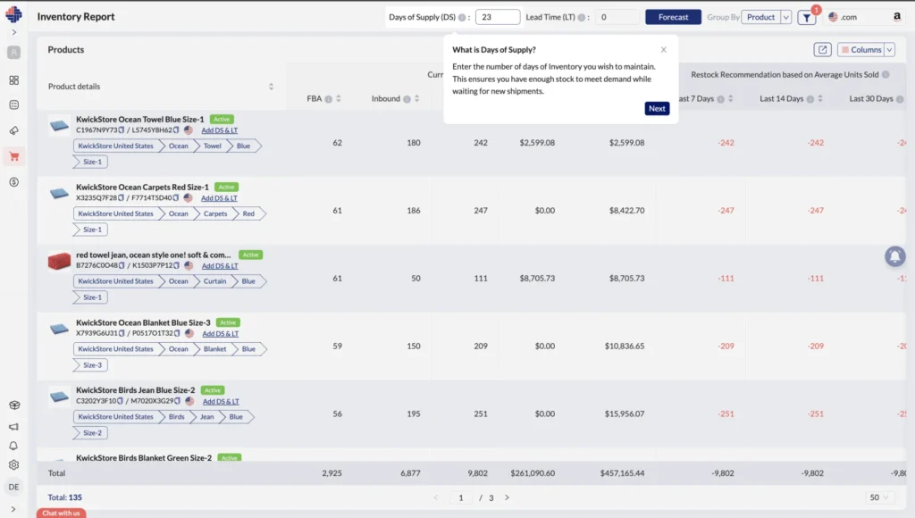Viewport: 915px width, 518px height.
Task: Sort by Product details column
Action: pyautogui.click(x=271, y=87)
